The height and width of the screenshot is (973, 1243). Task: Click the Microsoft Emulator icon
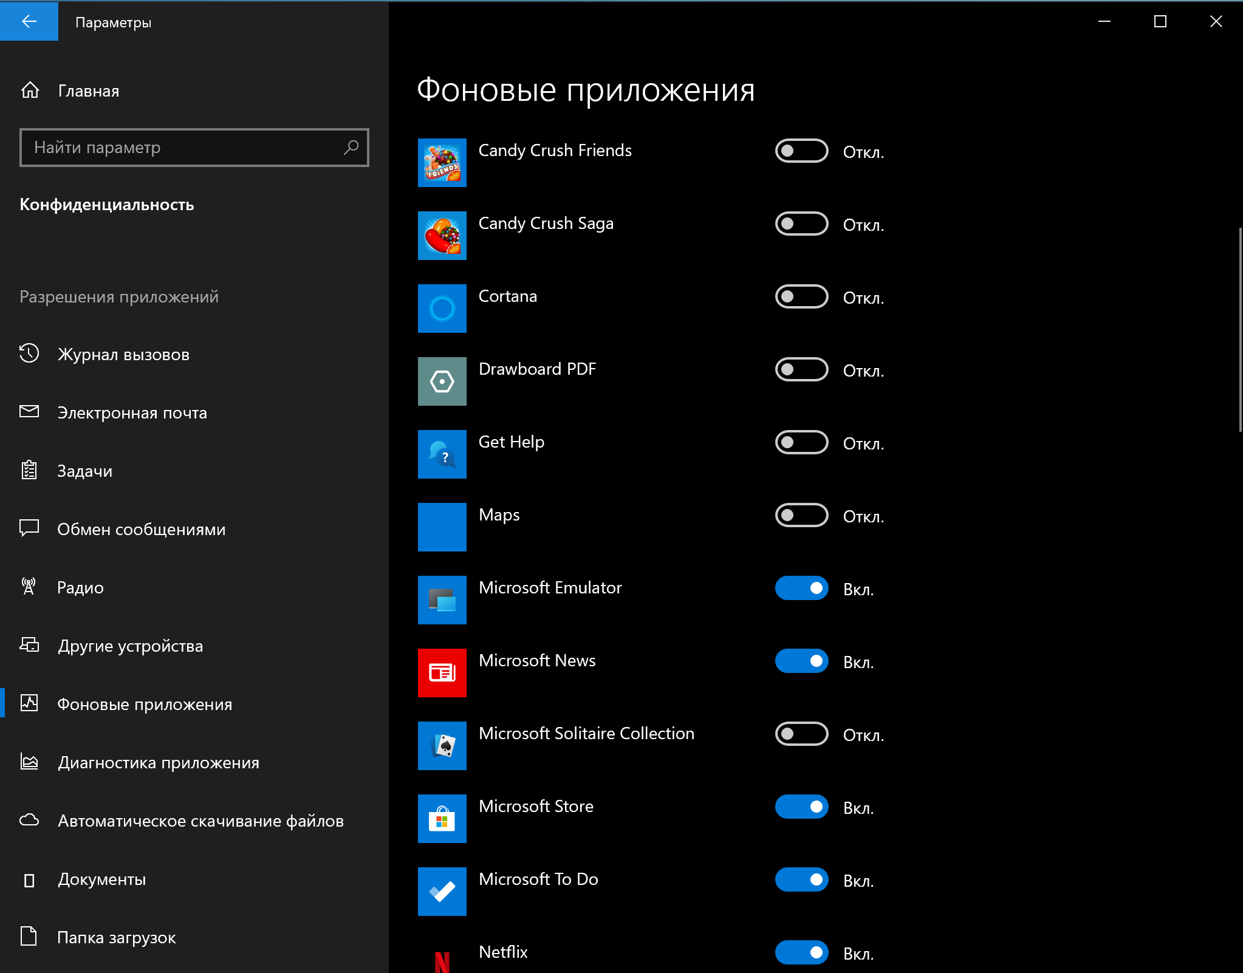coord(442,600)
